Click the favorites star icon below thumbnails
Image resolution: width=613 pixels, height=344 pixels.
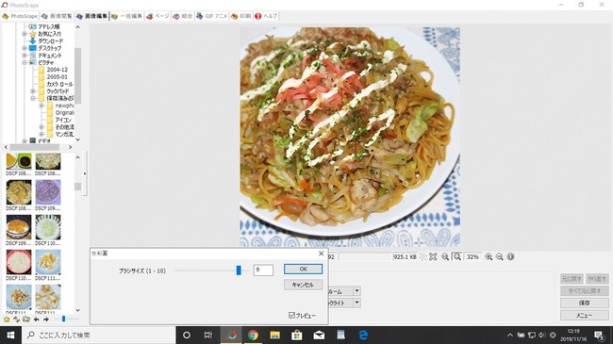(7, 319)
